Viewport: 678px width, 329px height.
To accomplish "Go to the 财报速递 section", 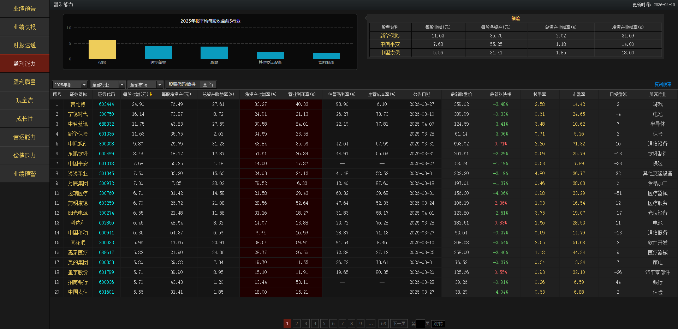I will [x=25, y=45].
